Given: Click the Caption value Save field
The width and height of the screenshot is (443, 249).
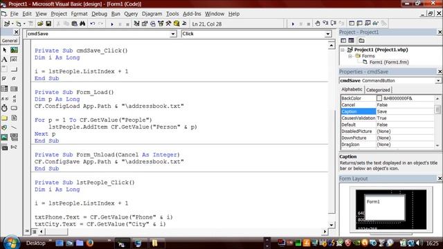Looking at the screenshot, I should (405, 111).
